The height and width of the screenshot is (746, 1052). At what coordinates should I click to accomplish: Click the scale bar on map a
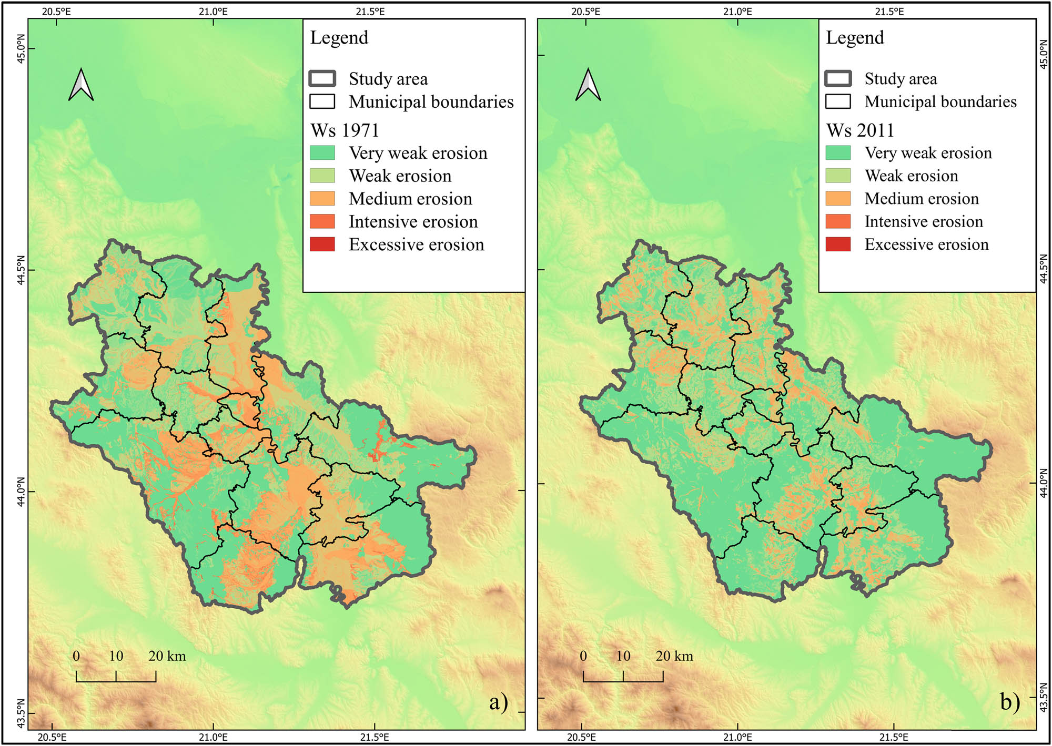[x=116, y=676]
